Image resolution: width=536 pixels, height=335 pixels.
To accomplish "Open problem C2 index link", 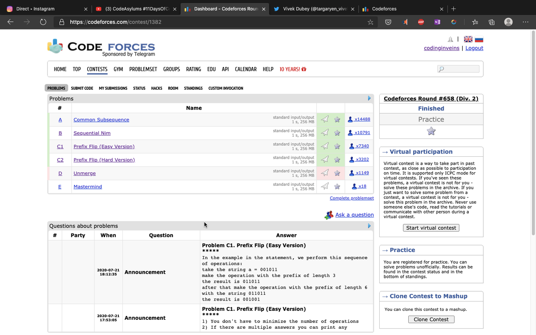I will (60, 160).
